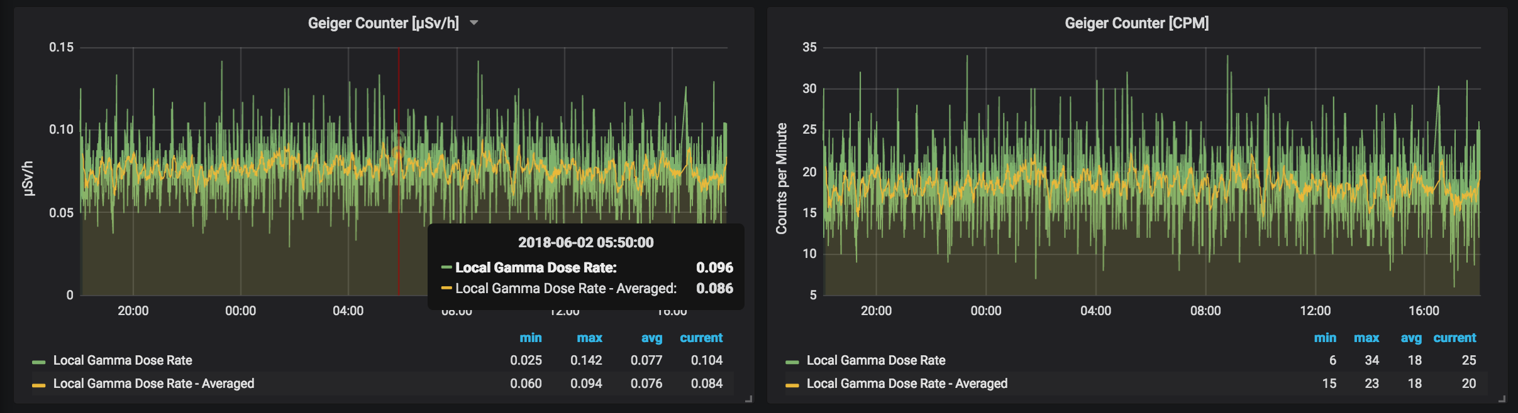1518x413 pixels.
Task: Select averaged min value 15 in CPM legend
Action: [x=1329, y=383]
